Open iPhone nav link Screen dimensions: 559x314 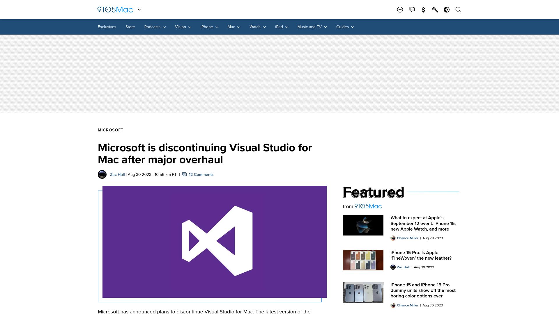[x=207, y=27]
